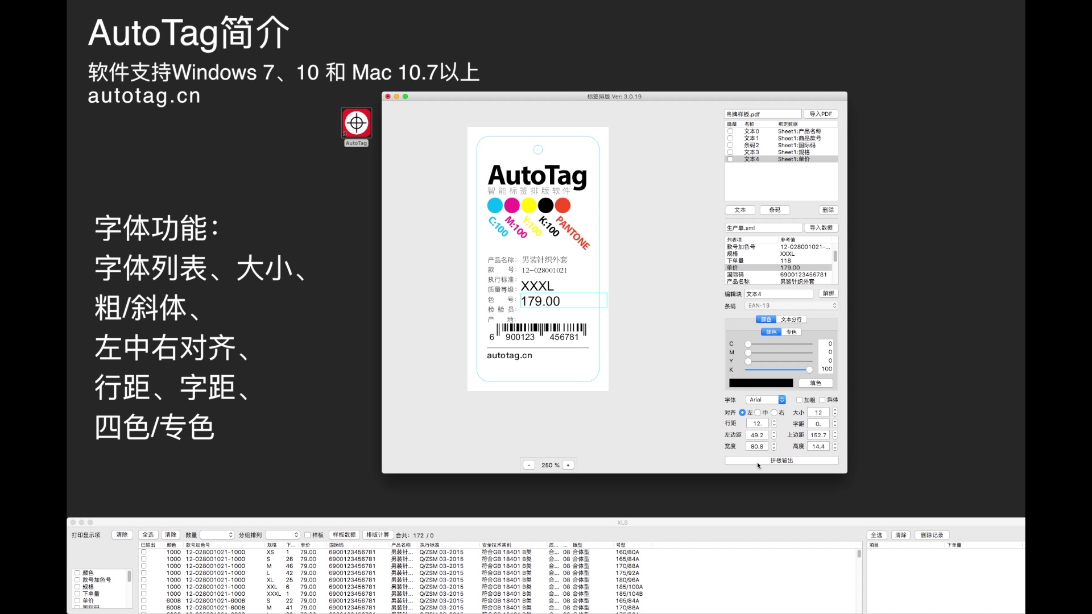Check the output box for size XS row
Image resolution: width=1092 pixels, height=614 pixels.
(144, 552)
